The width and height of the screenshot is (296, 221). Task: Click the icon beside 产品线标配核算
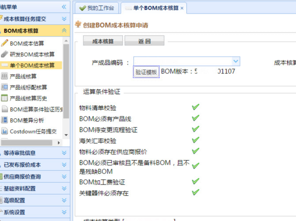(4, 87)
